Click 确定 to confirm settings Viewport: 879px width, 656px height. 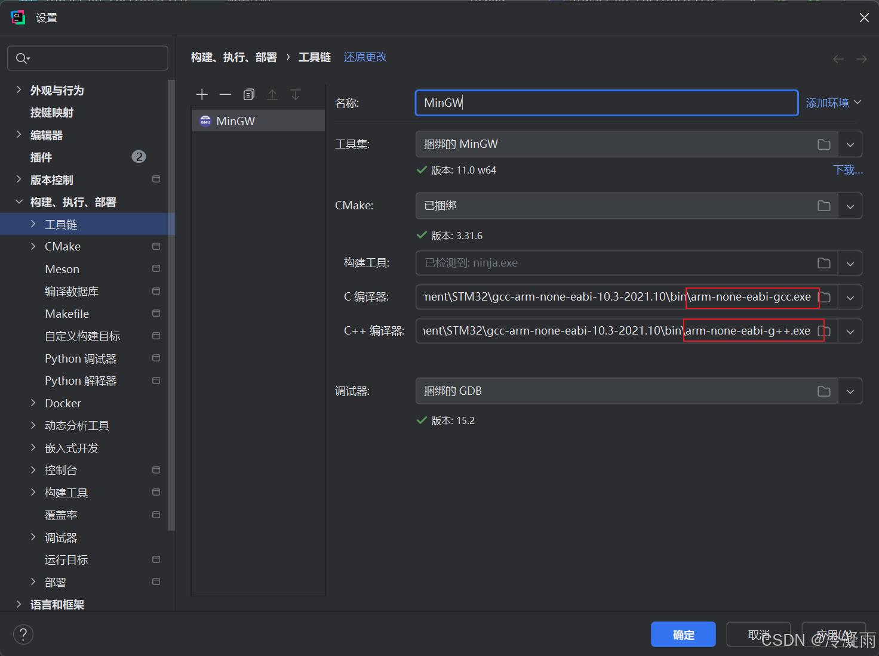tap(683, 634)
